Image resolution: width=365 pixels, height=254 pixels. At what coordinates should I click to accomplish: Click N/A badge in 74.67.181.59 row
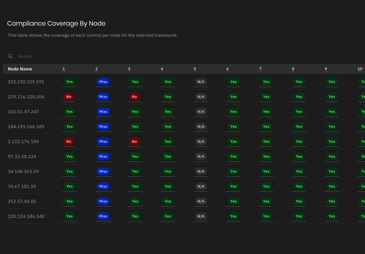click(201, 187)
